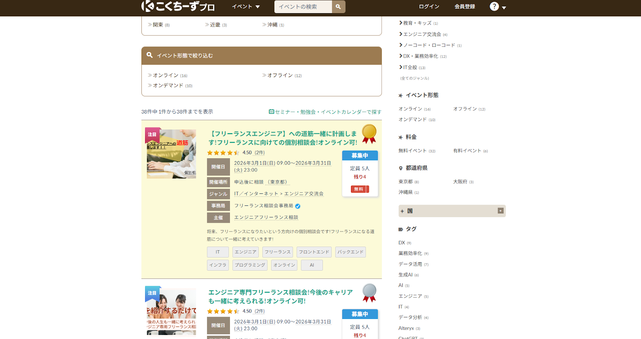Click the verified checkmark badge beside 事務局 name
The width and height of the screenshot is (641, 339).
tap(298, 206)
